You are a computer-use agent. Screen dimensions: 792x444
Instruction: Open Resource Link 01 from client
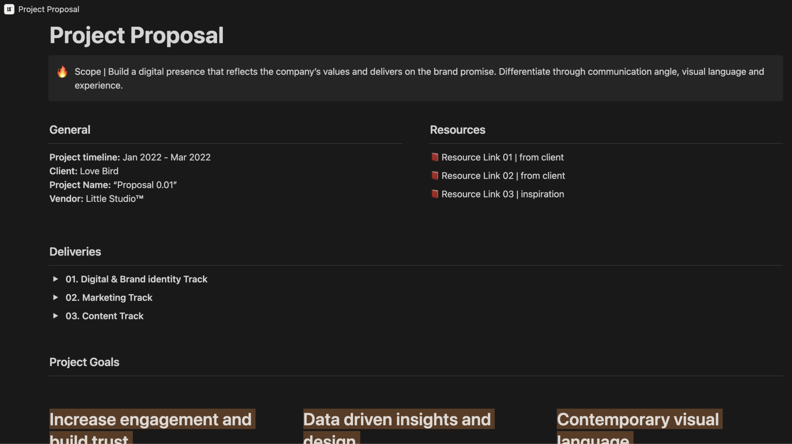coord(502,157)
